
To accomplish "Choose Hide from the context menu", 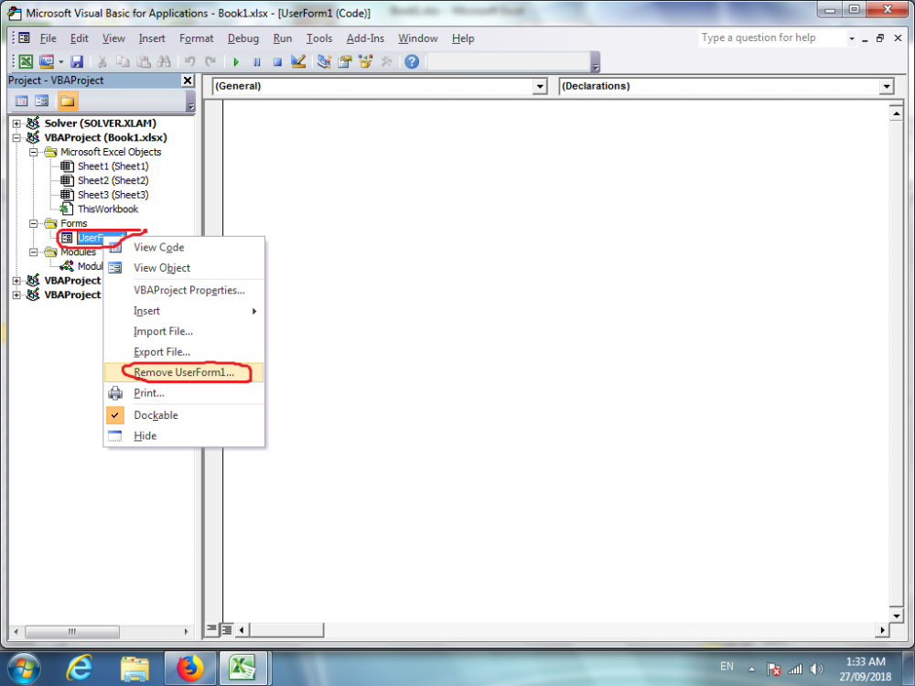I will tap(184, 435).
